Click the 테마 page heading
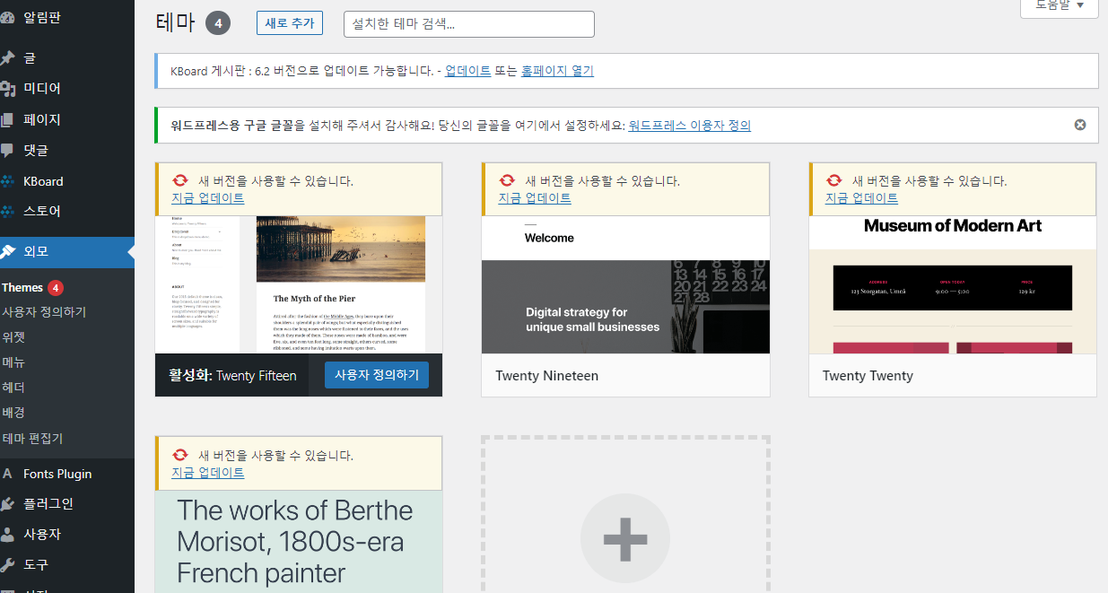Screen dimensions: 1108x593 click(x=175, y=23)
